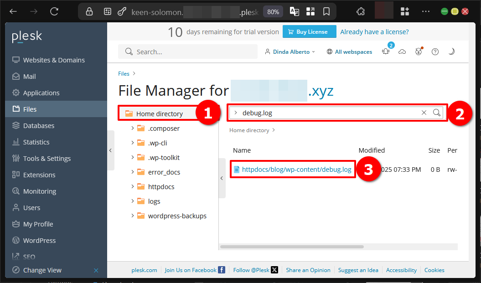Open the cloud services icon
The height and width of the screenshot is (283, 481).
pyautogui.click(x=402, y=51)
